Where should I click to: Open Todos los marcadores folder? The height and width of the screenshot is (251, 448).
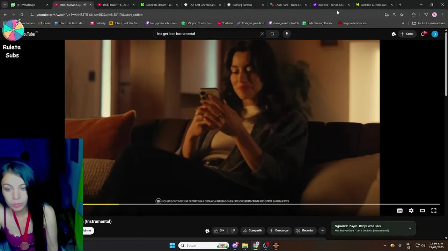tap(428, 23)
